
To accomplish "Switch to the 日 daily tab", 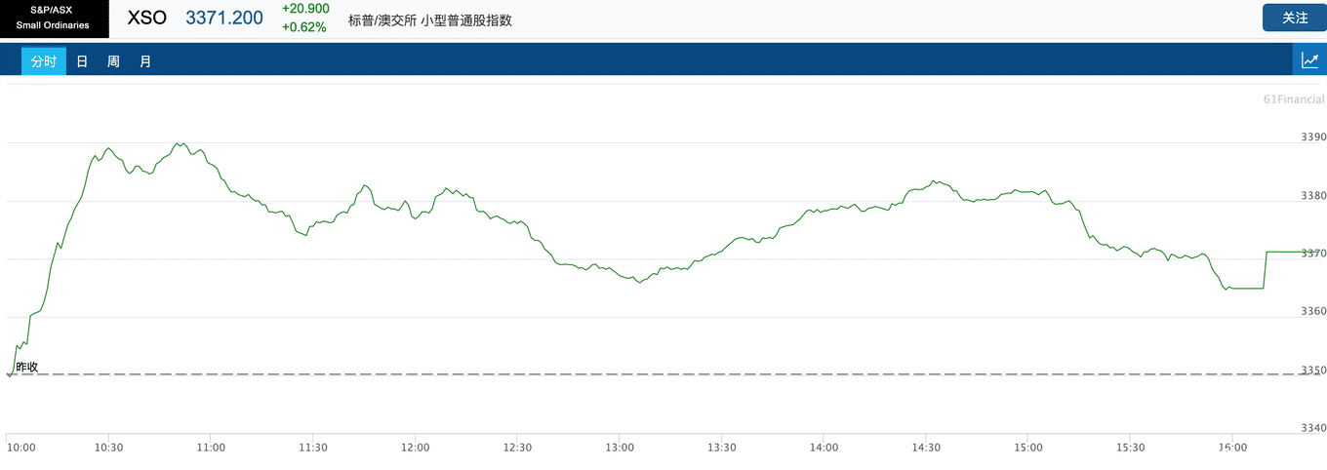I will pos(82,61).
